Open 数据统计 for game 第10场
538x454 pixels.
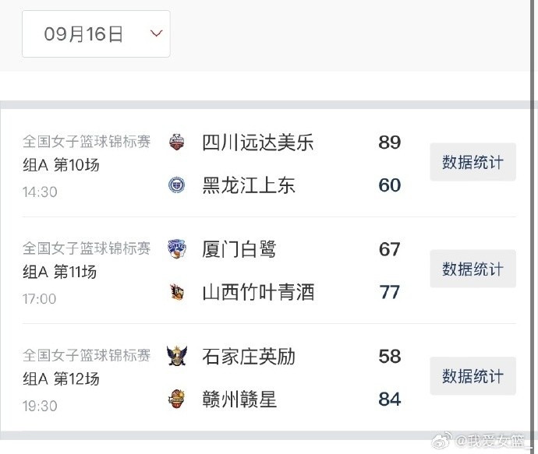click(x=473, y=162)
